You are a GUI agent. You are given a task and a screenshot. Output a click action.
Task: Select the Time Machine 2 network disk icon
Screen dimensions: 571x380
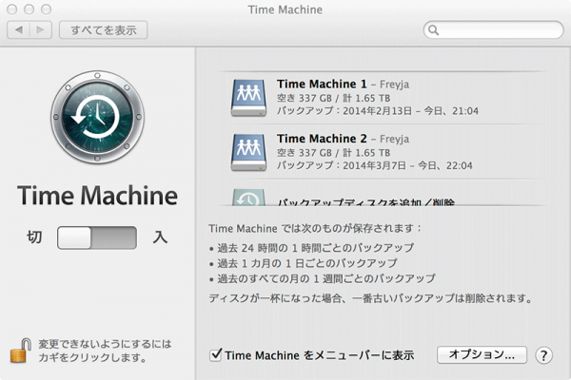pyautogui.click(x=250, y=150)
